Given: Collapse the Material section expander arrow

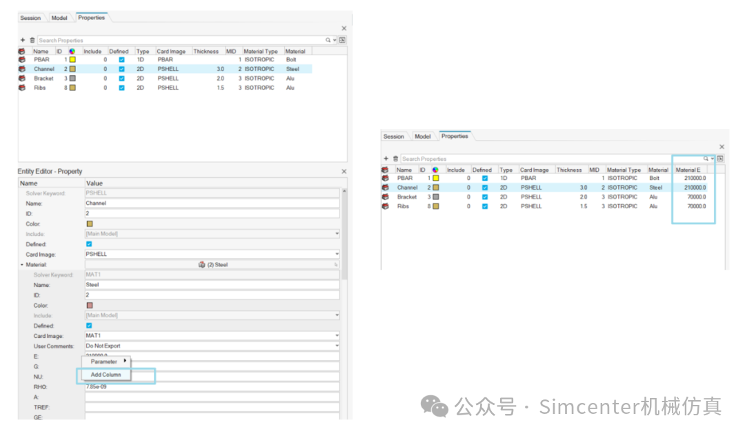Looking at the screenshot, I should (x=21, y=264).
